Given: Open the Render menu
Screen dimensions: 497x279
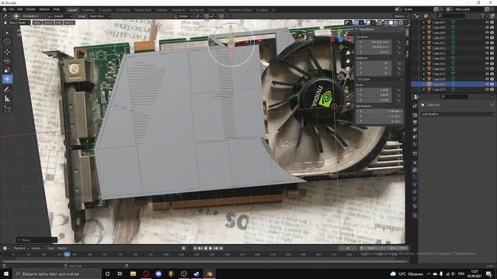Looking at the screenshot, I should [x=30, y=9].
